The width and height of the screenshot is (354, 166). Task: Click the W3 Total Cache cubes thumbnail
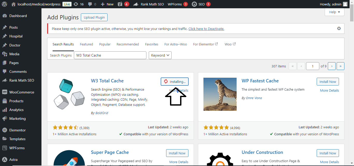click(x=69, y=94)
